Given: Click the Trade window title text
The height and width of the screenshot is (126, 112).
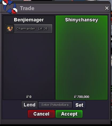Looking at the screenshot, I should point(27,8).
